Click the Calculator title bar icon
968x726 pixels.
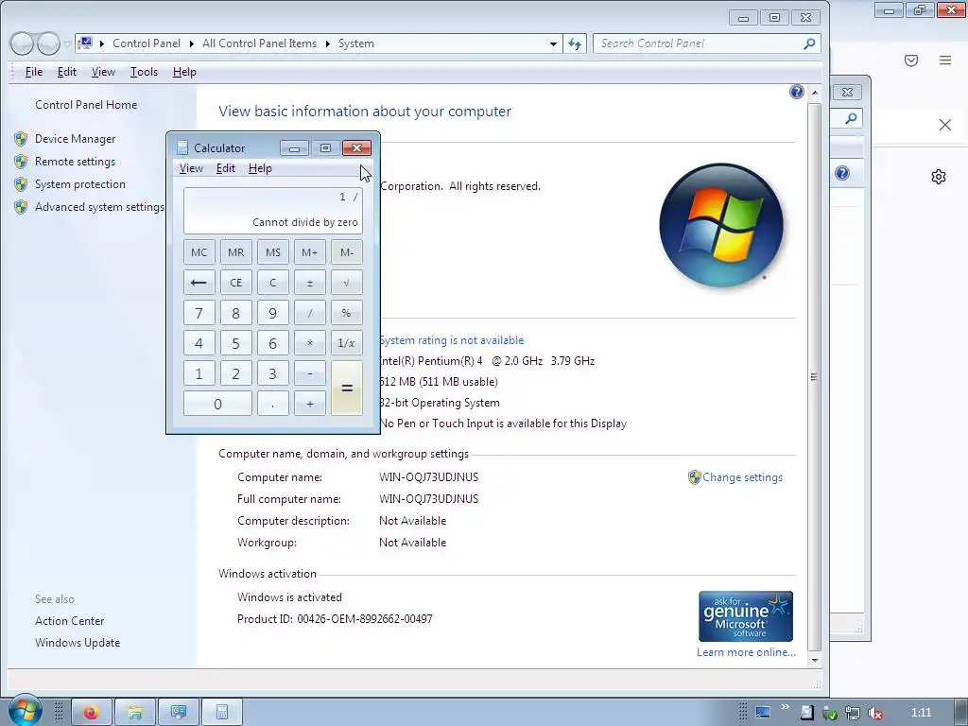pyautogui.click(x=182, y=147)
